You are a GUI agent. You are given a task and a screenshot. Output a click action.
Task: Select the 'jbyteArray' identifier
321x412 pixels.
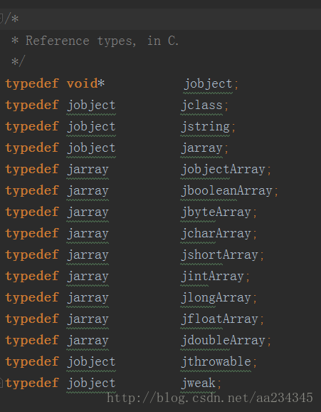click(x=216, y=212)
